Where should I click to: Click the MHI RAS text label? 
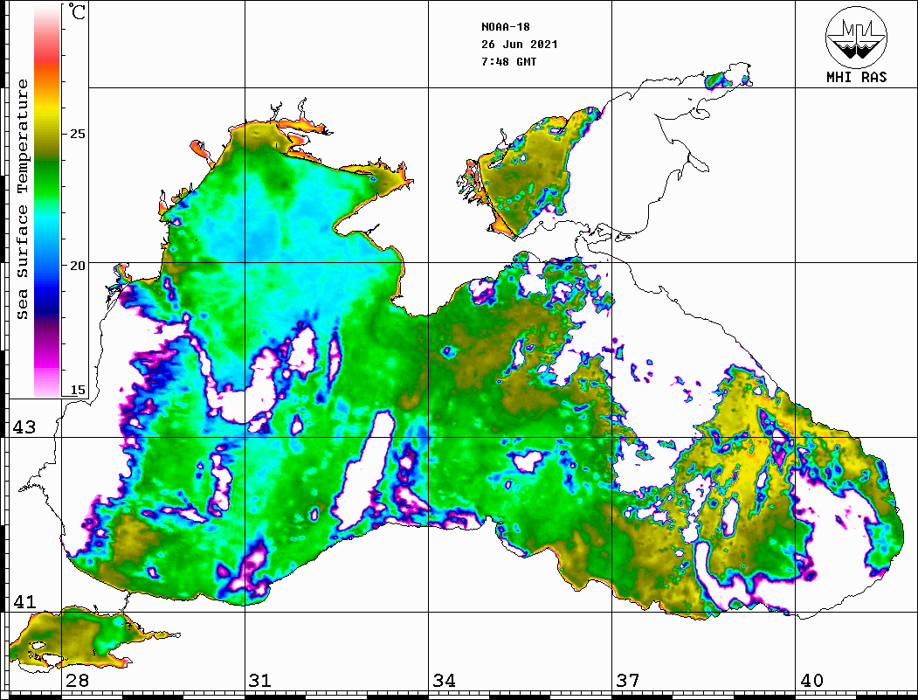point(856,77)
